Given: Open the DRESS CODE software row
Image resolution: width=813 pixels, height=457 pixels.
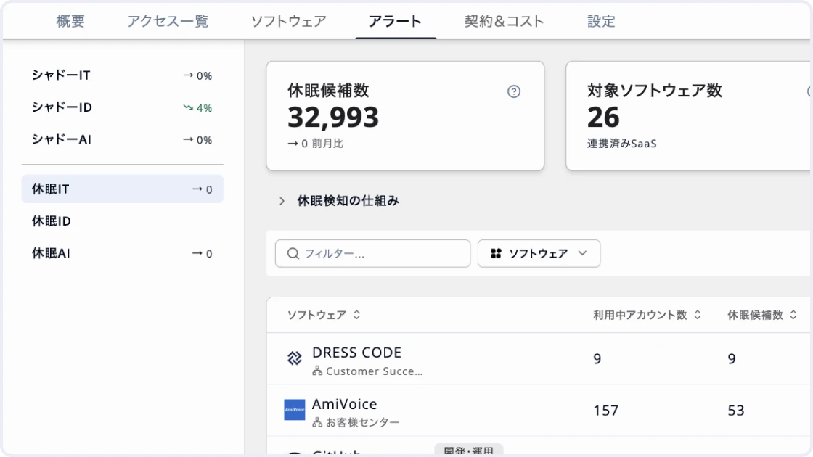Looking at the screenshot, I should pos(539,358).
